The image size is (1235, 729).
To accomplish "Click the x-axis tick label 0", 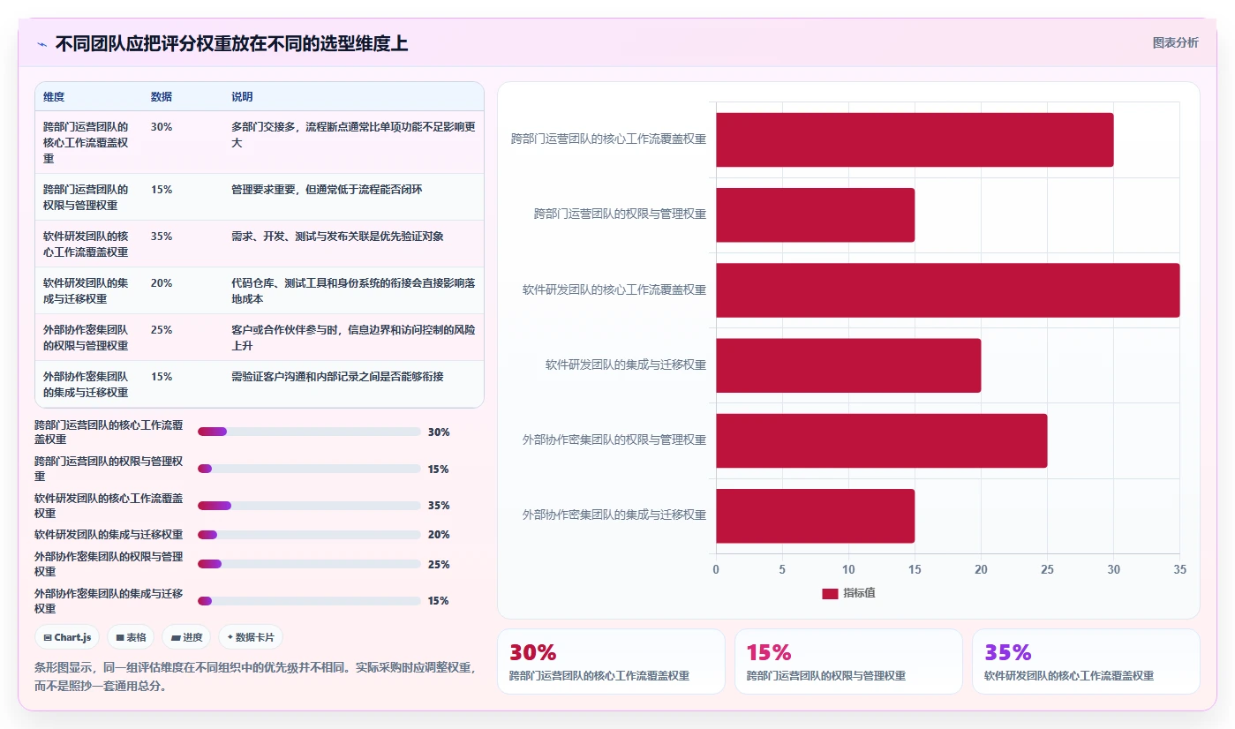I will point(716,570).
